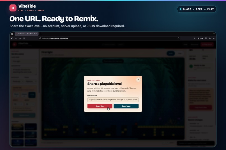Open the browser downloads icon
This screenshot has height=150, width=226.
195,38
